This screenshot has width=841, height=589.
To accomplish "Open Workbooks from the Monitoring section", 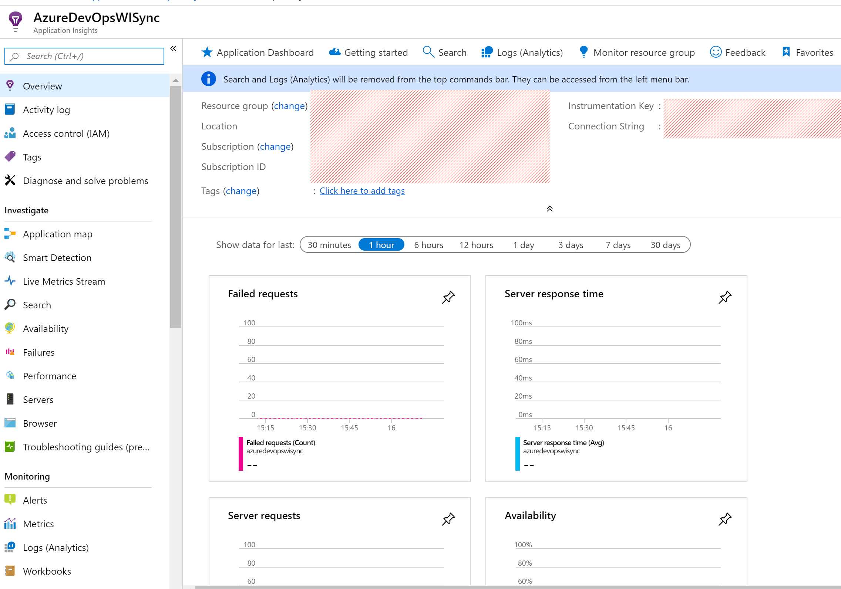I will tap(47, 571).
